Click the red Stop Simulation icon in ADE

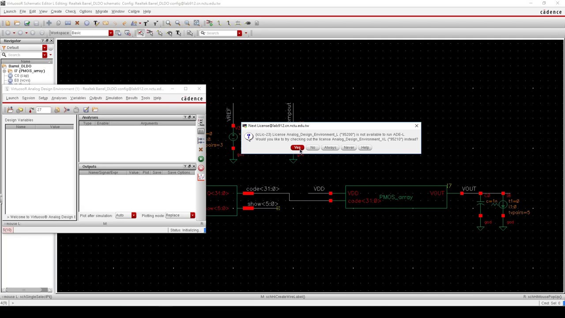pos(201,168)
